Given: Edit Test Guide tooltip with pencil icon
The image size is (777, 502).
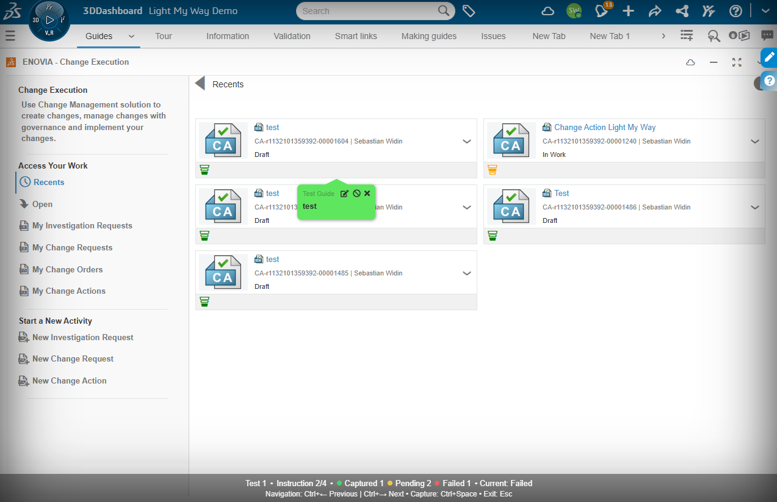Looking at the screenshot, I should (x=344, y=194).
